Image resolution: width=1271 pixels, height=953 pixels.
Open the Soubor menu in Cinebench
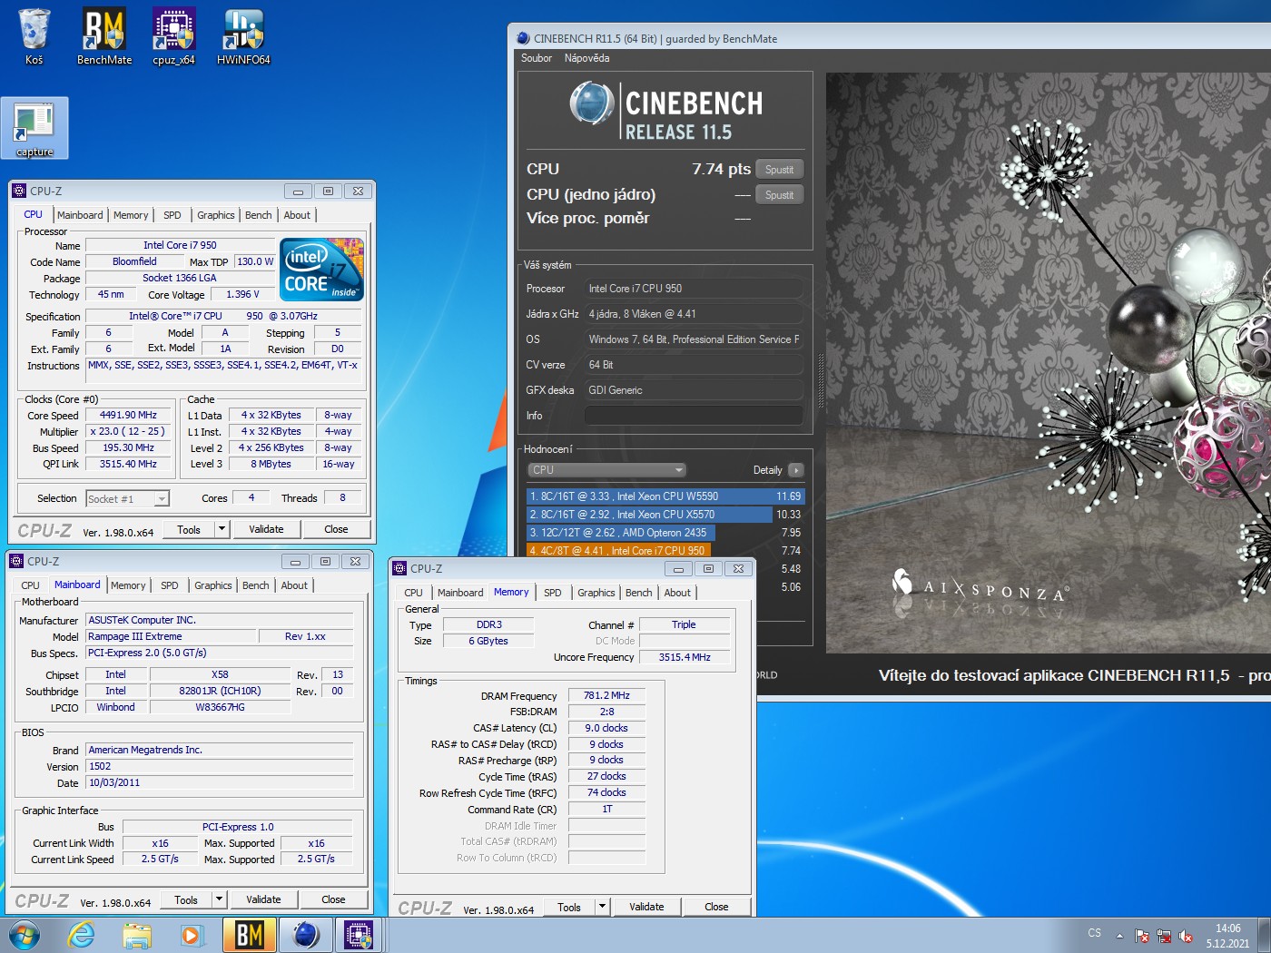tap(537, 58)
